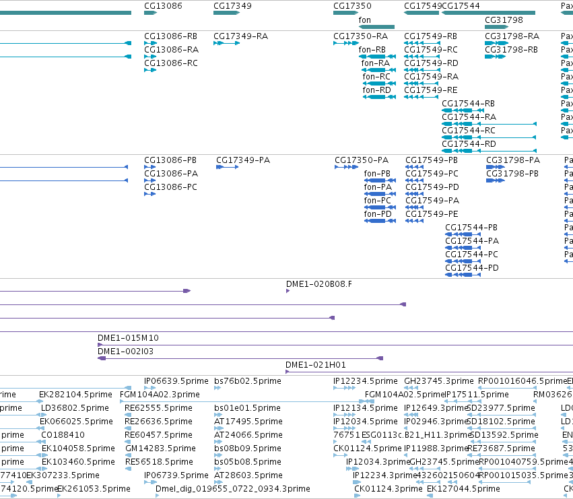The width and height of the screenshot is (573, 499).
Task: Select the CG17349 gene feature
Action: coord(226,13)
